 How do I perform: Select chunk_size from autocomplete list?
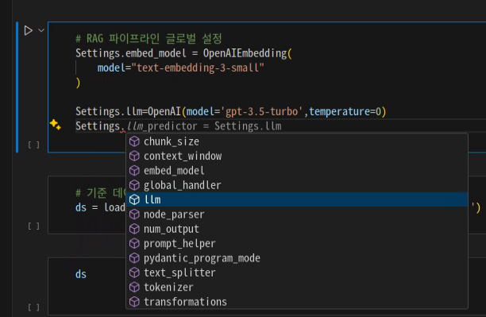point(297,141)
